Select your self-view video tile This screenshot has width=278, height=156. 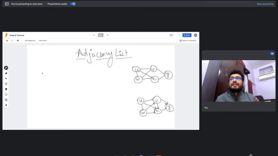238,81
